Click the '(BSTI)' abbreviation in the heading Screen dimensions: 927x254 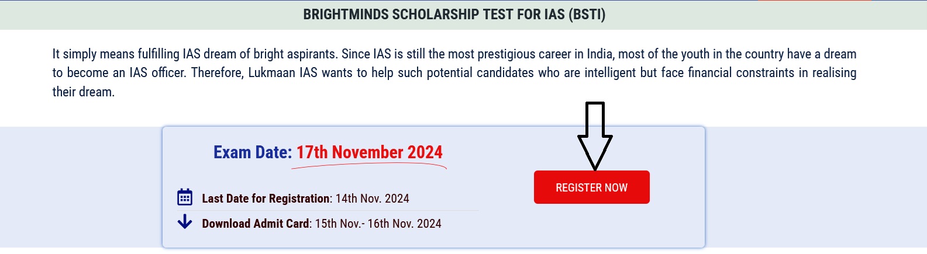point(587,15)
